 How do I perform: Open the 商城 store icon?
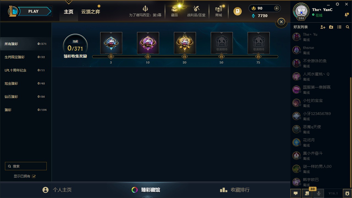(219, 11)
